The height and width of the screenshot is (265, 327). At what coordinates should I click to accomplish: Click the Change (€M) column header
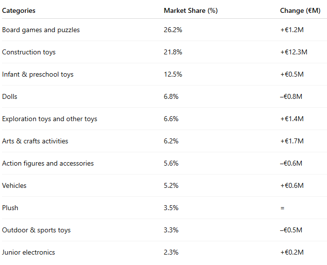[298, 10]
